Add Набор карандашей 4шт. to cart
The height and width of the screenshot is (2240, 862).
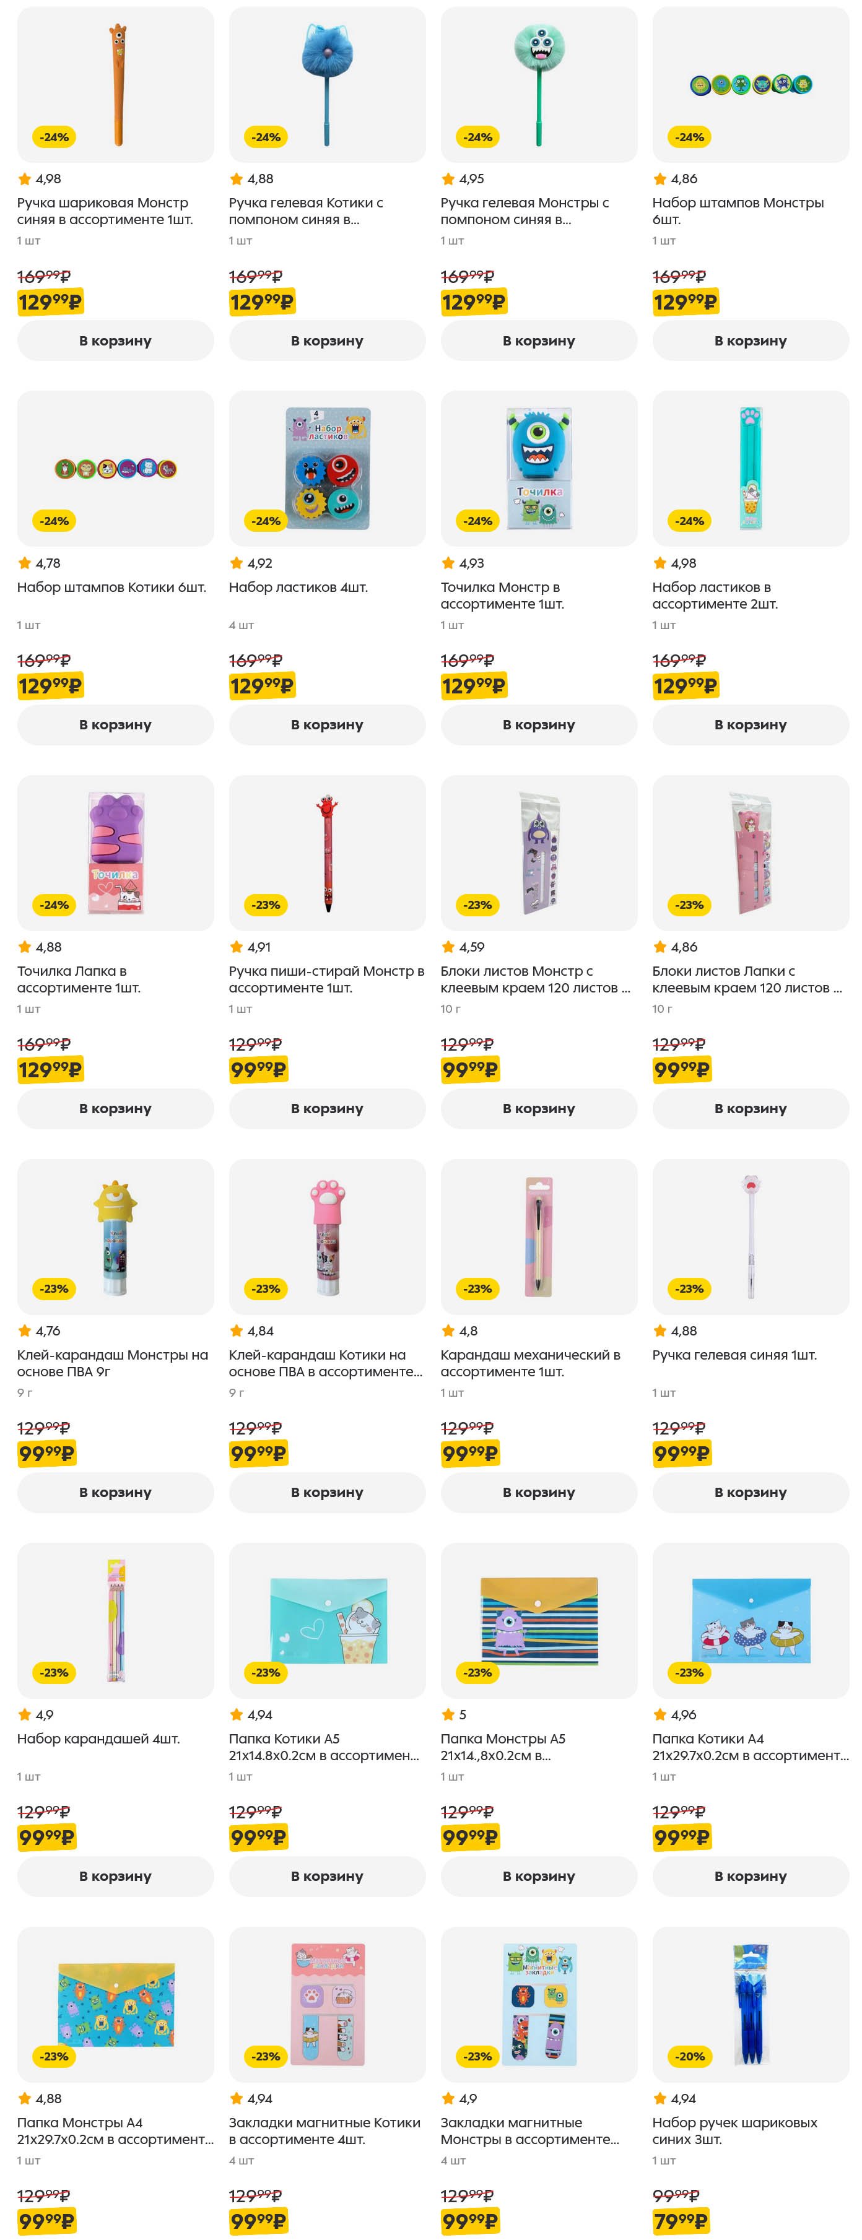[x=115, y=1877]
